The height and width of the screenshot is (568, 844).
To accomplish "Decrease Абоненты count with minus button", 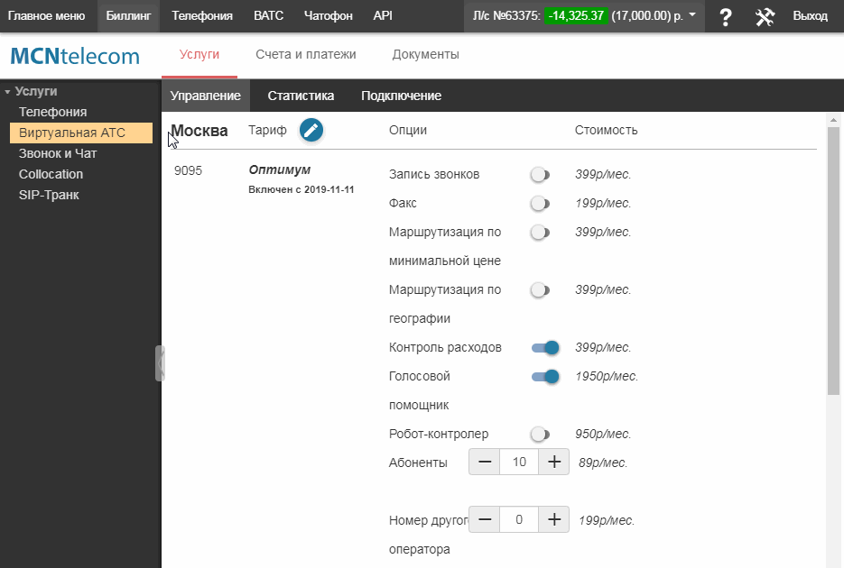I will pos(485,463).
